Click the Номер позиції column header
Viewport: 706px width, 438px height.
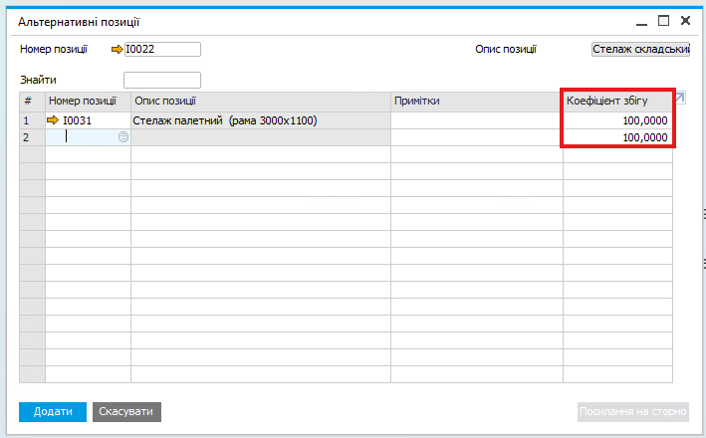[x=88, y=101]
